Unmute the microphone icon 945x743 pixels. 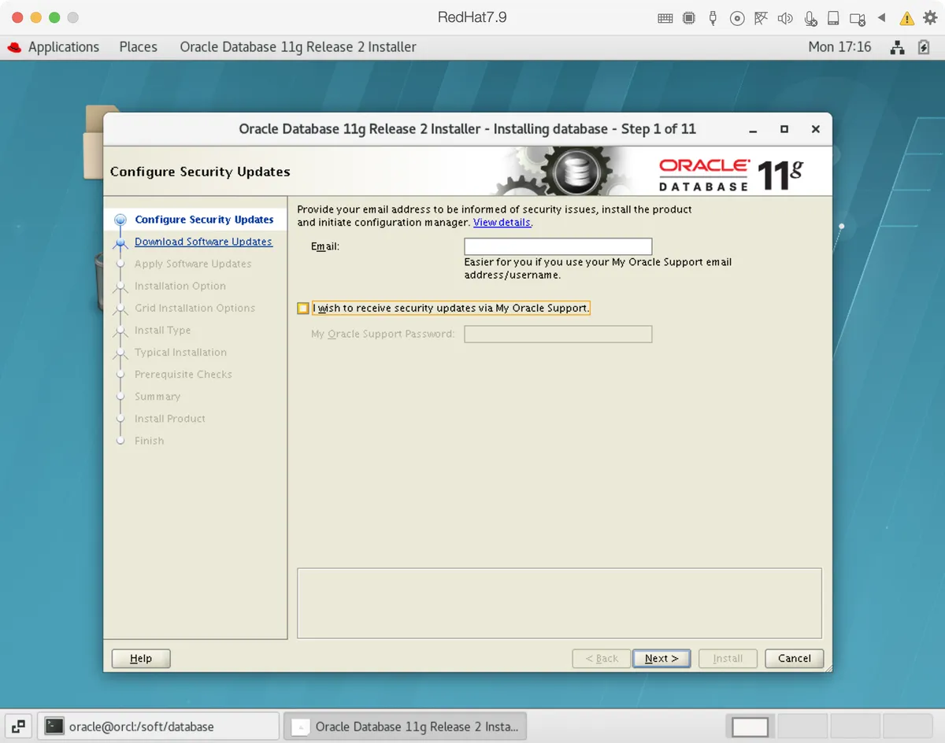(x=810, y=17)
